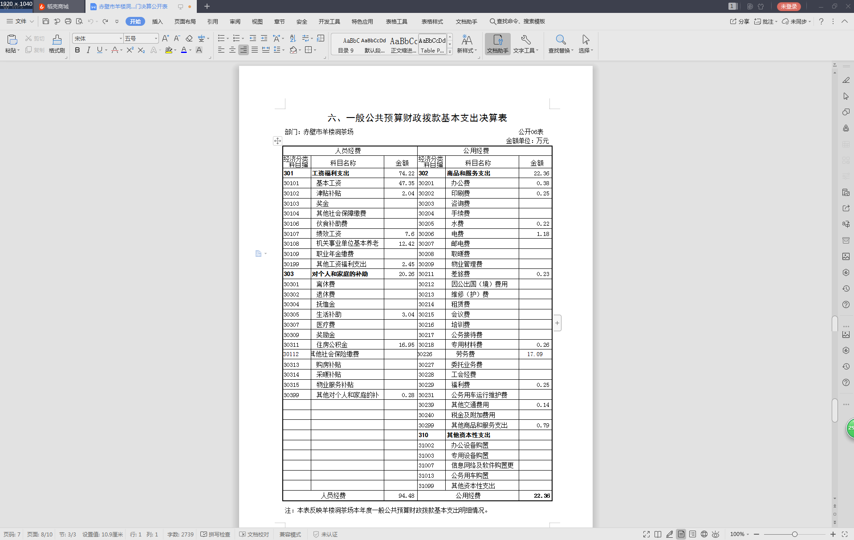Click the 未登录 login button

pos(789,7)
